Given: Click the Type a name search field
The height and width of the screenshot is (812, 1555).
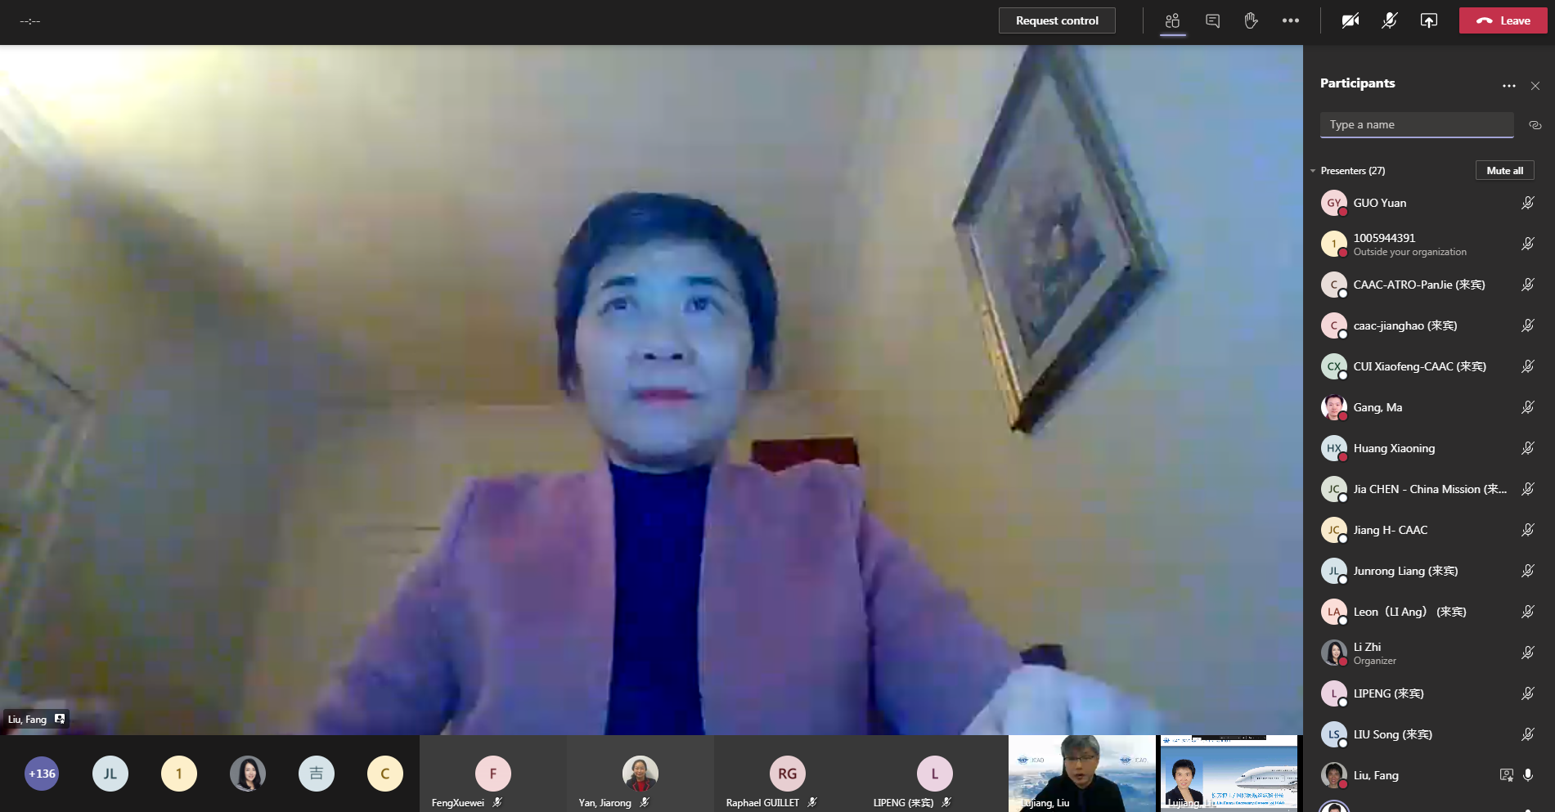Looking at the screenshot, I should (x=1416, y=125).
